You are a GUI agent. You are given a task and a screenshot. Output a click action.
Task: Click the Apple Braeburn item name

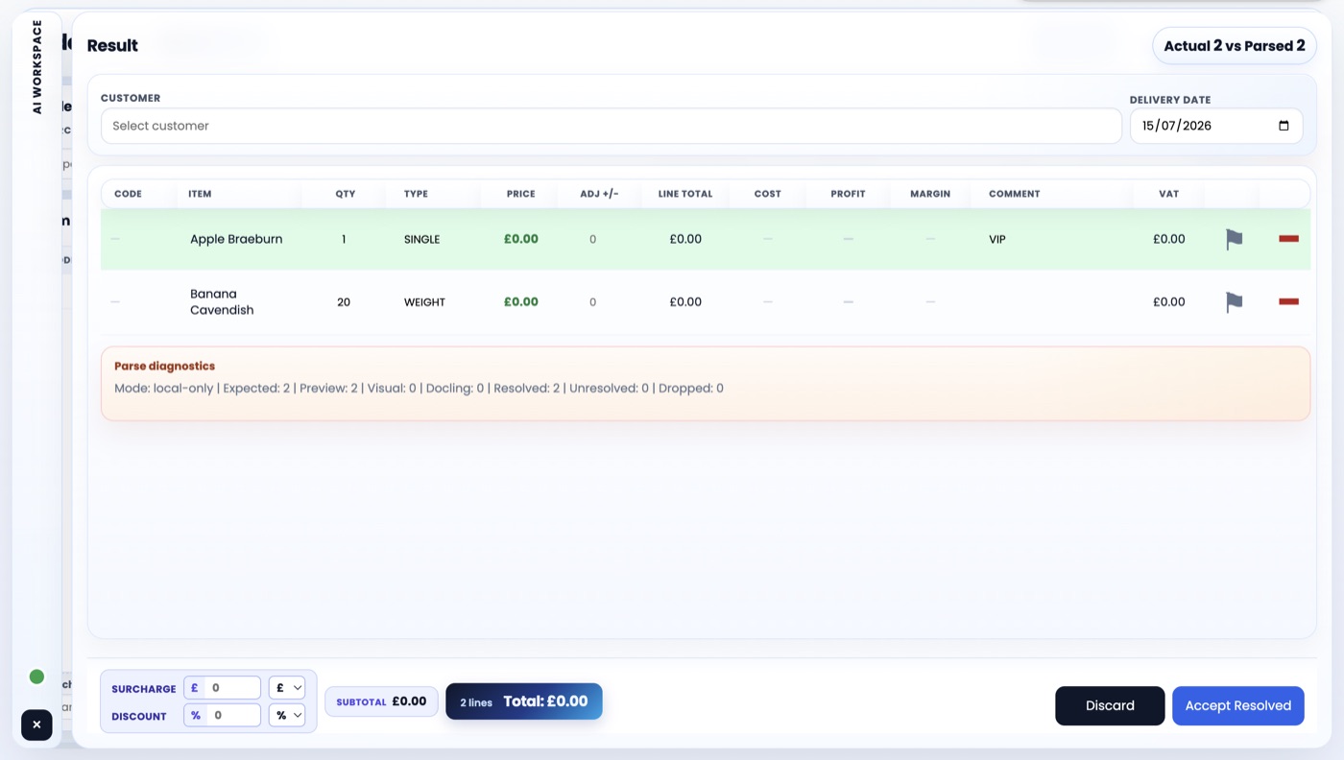point(236,239)
